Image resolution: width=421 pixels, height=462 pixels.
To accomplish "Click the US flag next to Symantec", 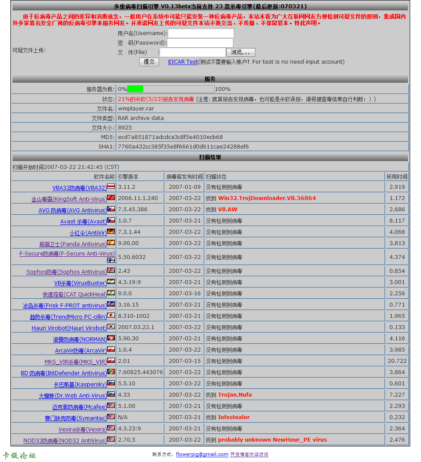I will [111, 417].
